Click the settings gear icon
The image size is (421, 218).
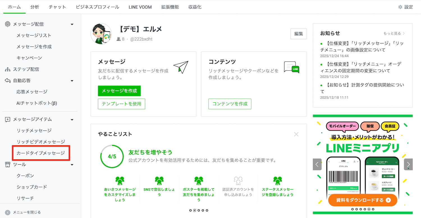coord(400,7)
